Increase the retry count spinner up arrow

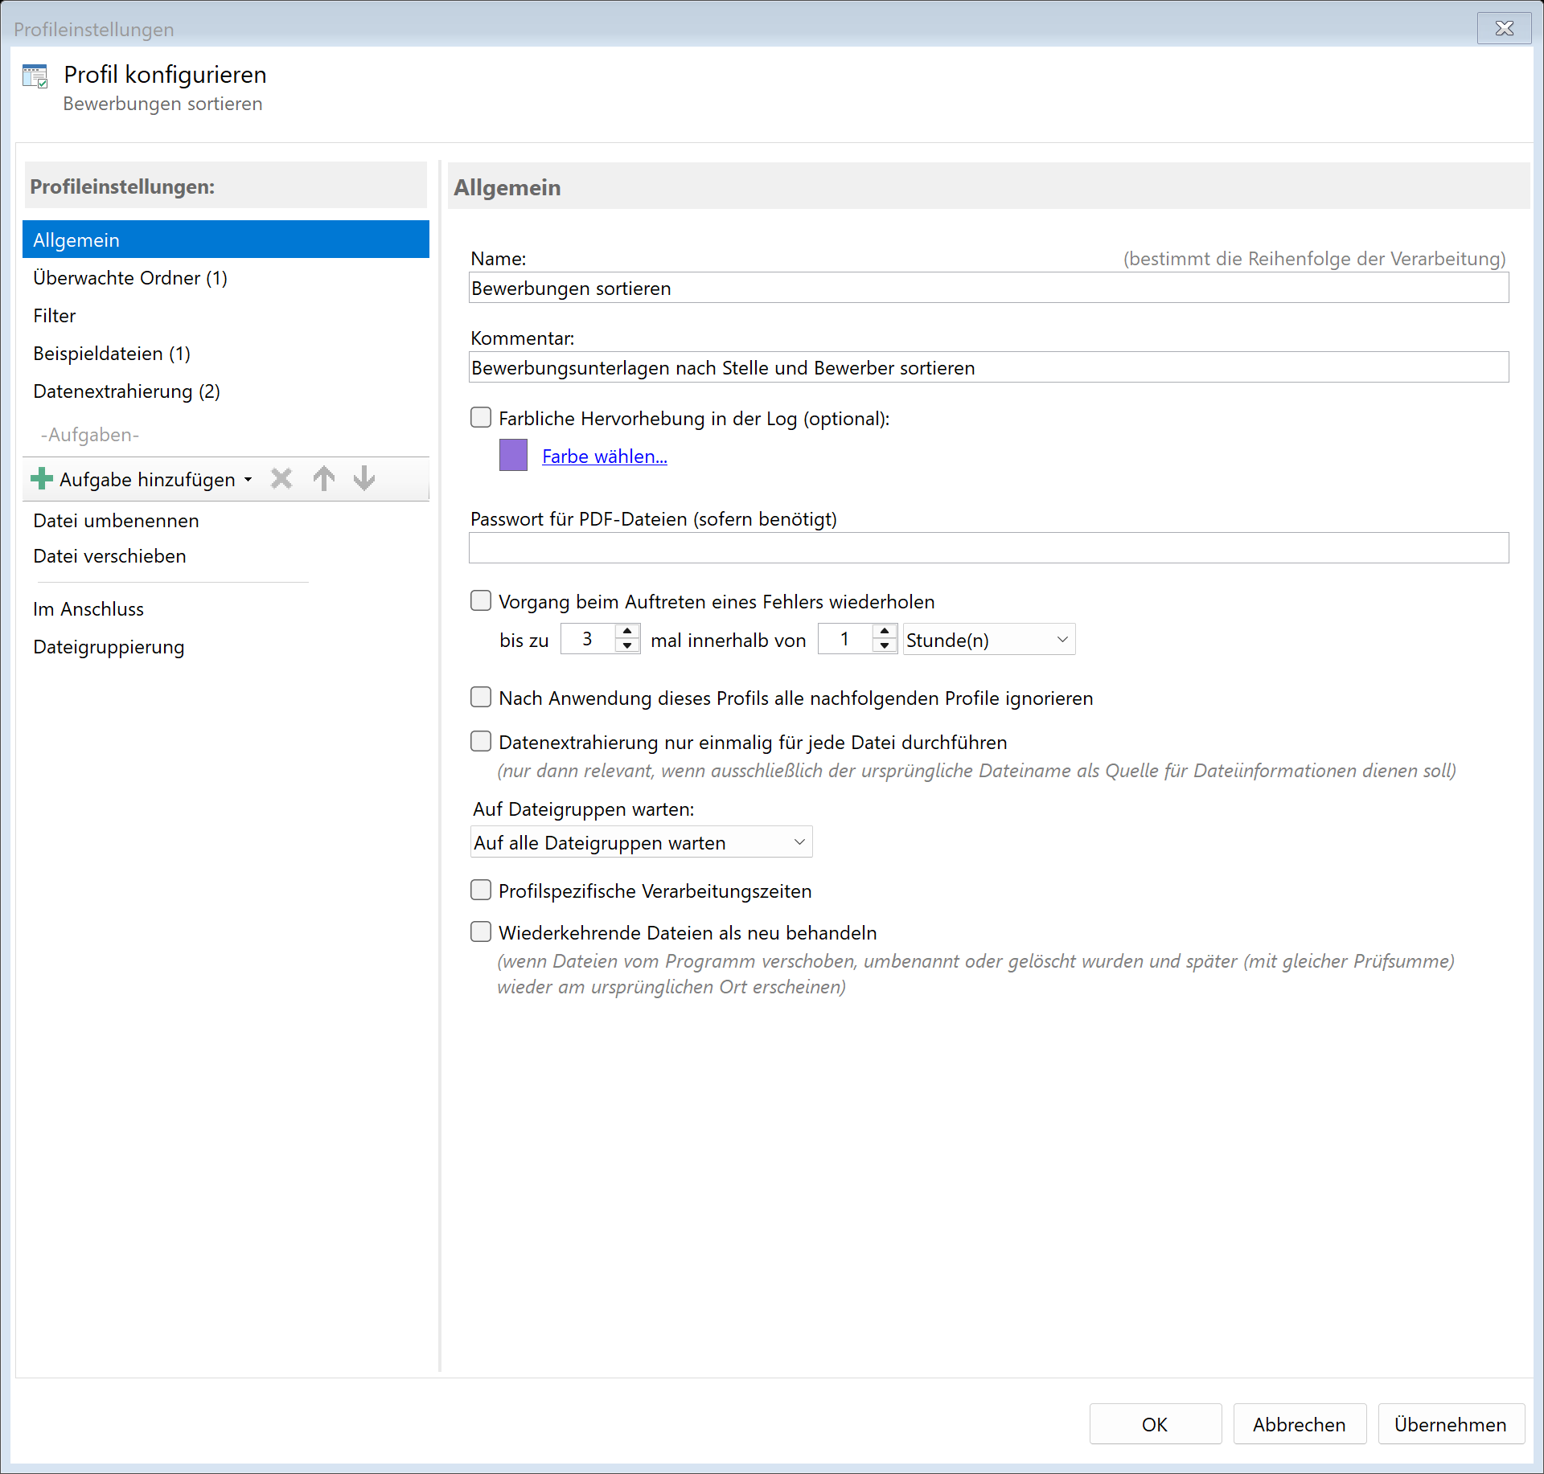click(627, 632)
